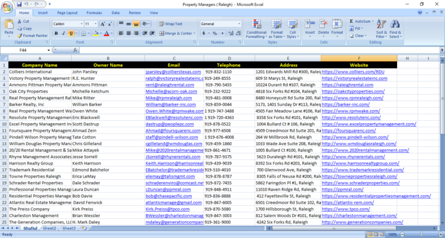
Task: Increase decimal places
Action: pyautogui.click(x=231, y=33)
